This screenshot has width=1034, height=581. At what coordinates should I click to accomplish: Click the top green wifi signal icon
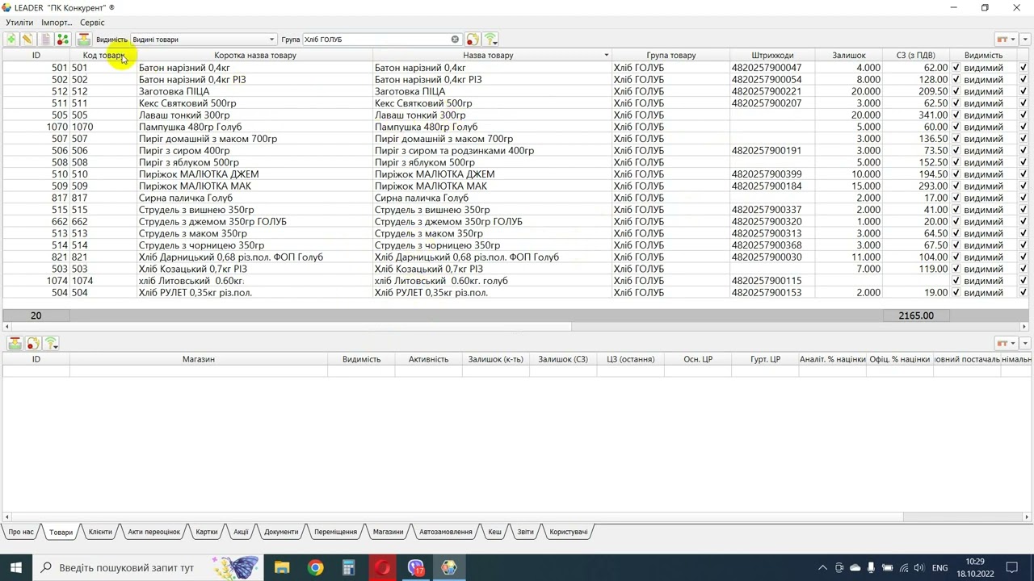point(490,39)
